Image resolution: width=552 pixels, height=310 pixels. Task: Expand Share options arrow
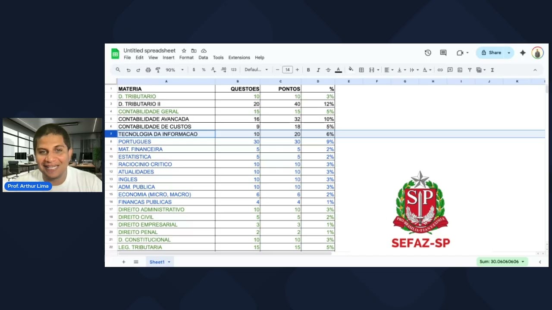tap(509, 53)
